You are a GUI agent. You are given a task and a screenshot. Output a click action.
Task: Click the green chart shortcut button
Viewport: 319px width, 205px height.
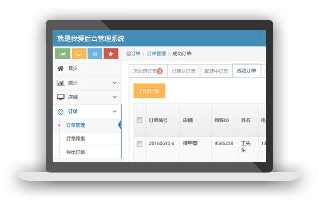[62, 54]
